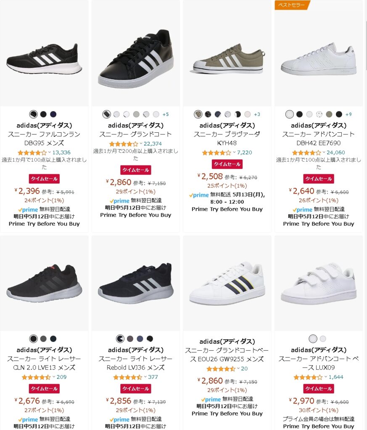This screenshot has height=430, width=367.
Task: Open white velcro アドバンコート ベース image
Action: (318, 284)
